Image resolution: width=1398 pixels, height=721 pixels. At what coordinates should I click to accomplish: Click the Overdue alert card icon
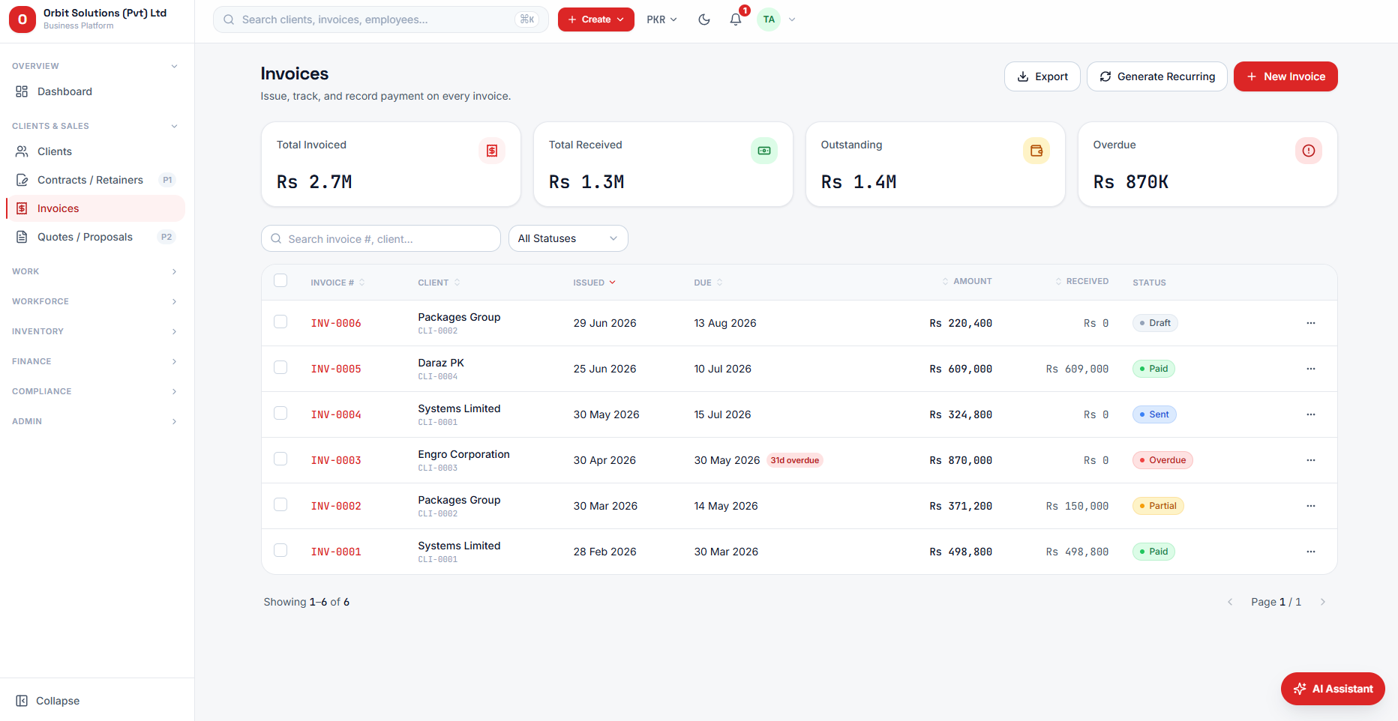pos(1308,151)
